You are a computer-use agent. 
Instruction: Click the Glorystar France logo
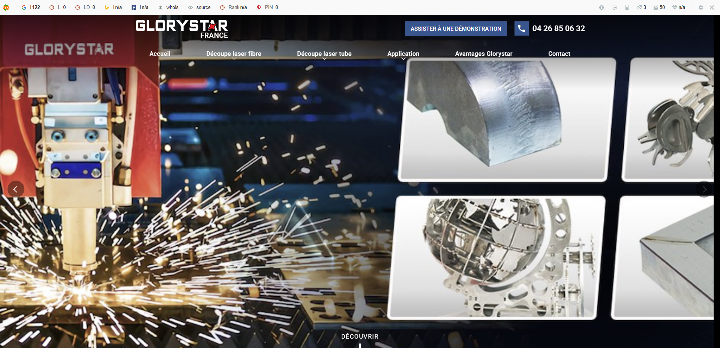pyautogui.click(x=182, y=29)
